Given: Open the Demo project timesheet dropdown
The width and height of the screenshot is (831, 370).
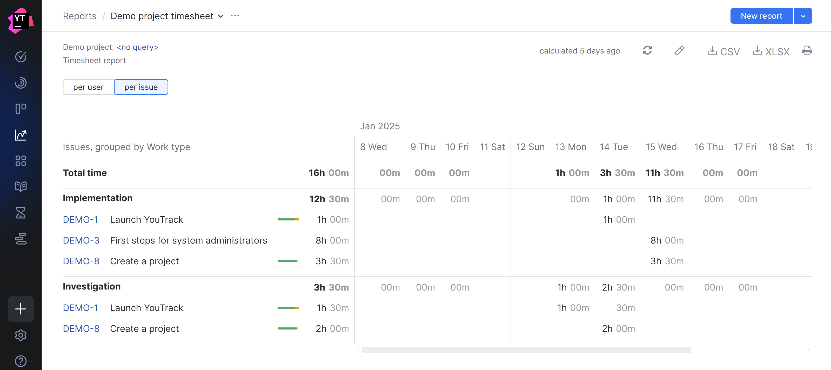Looking at the screenshot, I should pyautogui.click(x=221, y=16).
